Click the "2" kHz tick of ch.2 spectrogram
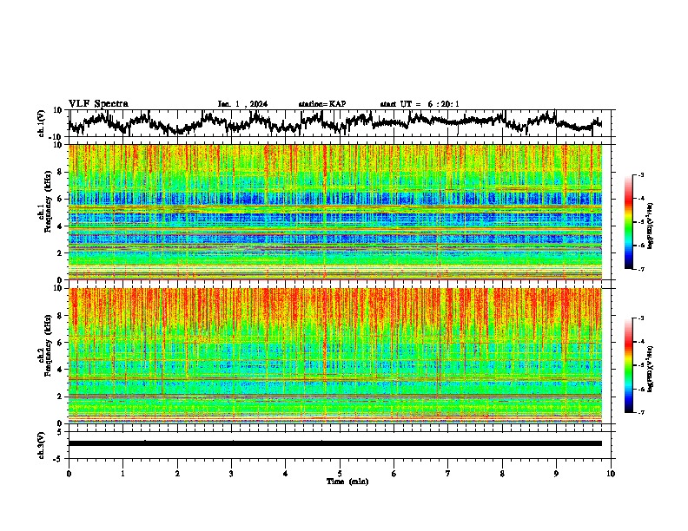 tap(60, 397)
